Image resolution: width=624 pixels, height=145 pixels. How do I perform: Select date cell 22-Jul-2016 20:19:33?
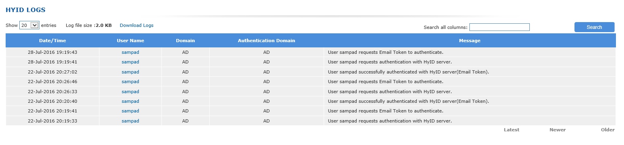52,121
